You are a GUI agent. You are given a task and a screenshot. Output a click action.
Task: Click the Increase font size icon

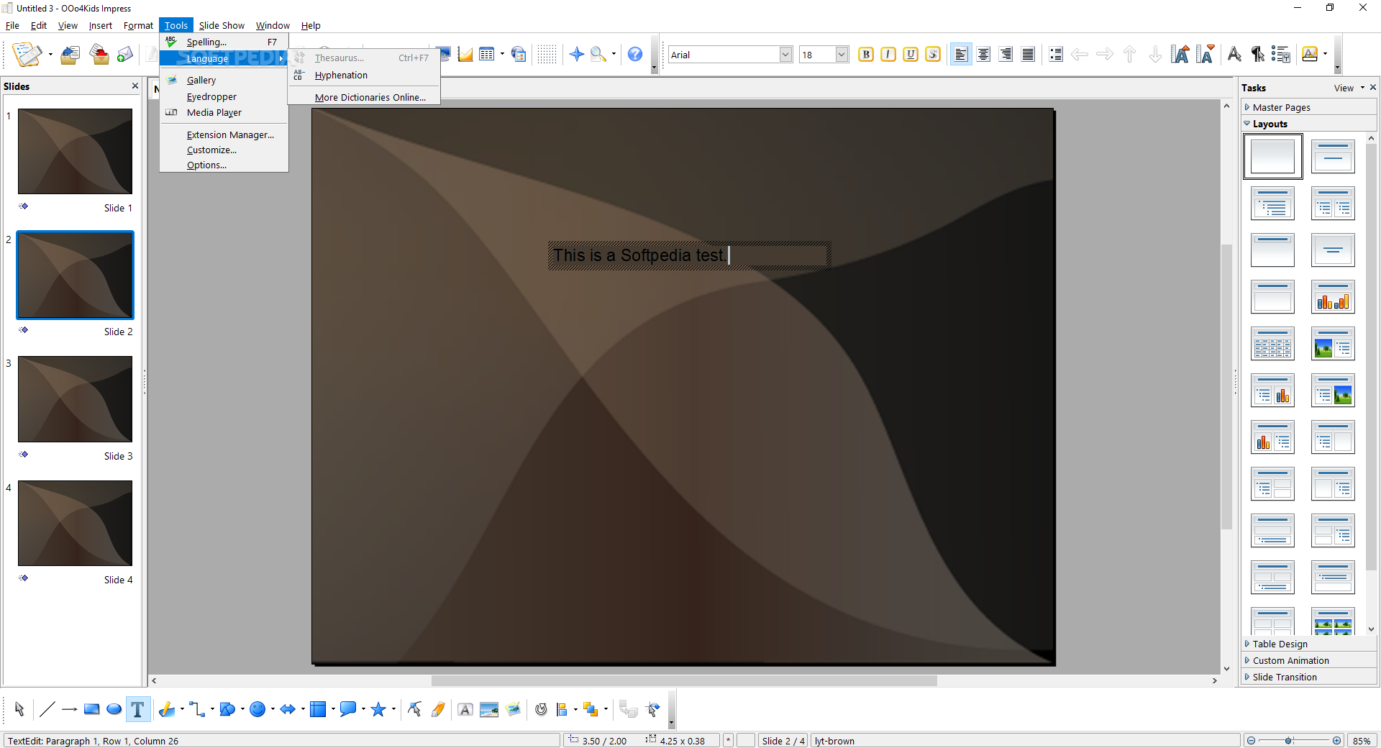1180,54
